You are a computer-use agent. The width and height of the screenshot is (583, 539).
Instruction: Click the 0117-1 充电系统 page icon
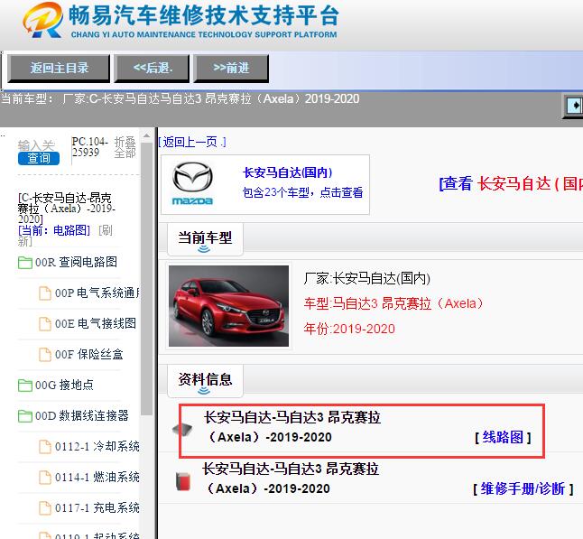(x=45, y=507)
